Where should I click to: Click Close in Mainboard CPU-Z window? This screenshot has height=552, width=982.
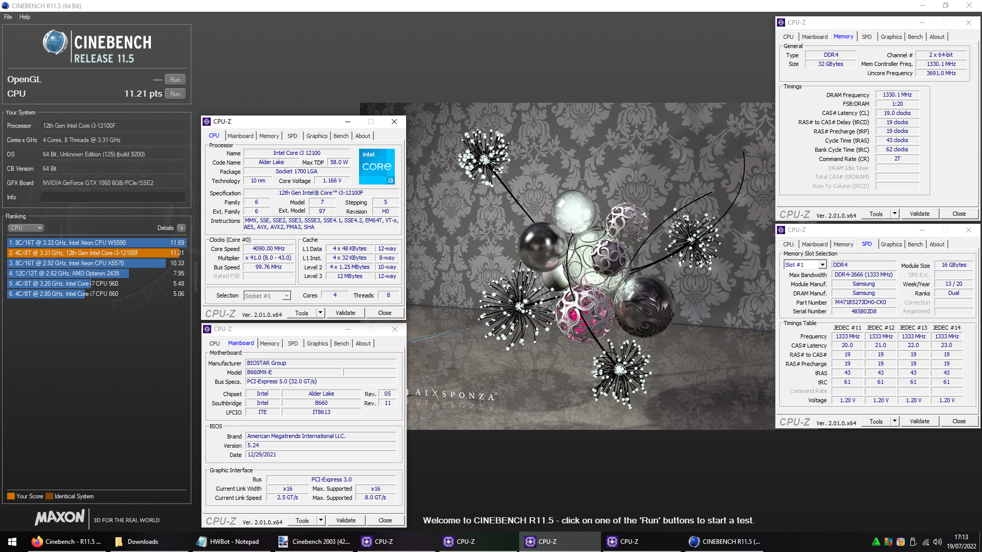click(385, 520)
